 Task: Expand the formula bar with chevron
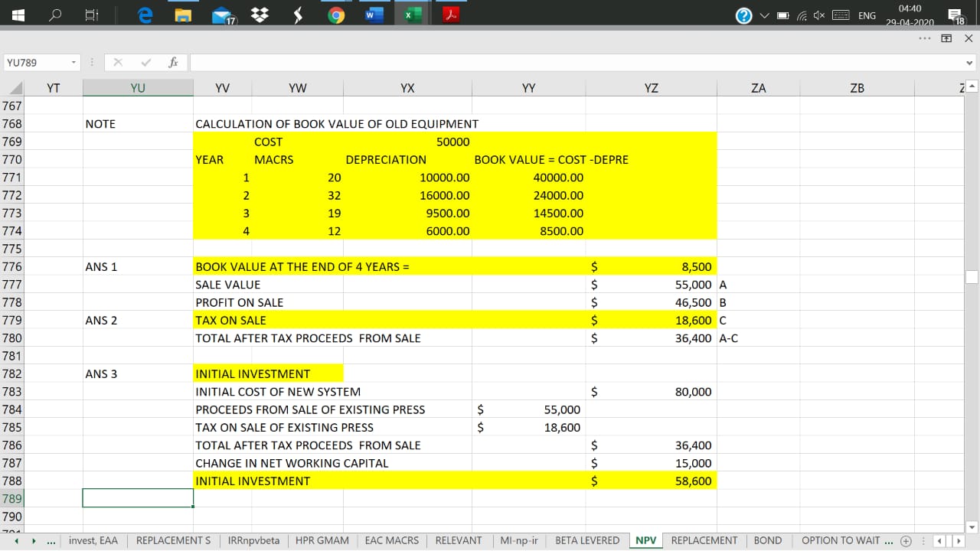[x=970, y=63]
